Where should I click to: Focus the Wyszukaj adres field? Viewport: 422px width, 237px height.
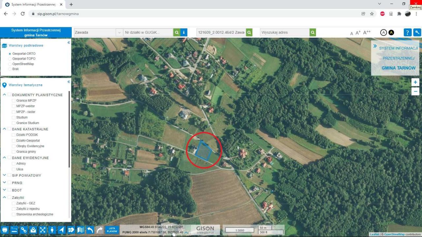[x=285, y=32]
